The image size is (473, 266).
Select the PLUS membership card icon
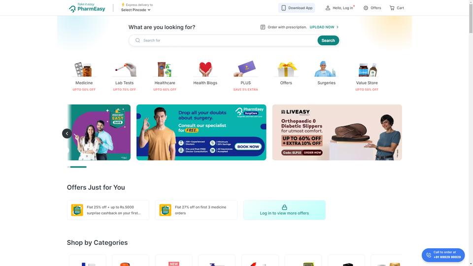coord(245,69)
